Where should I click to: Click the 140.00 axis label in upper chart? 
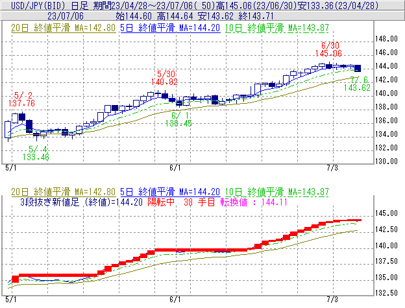click(386, 93)
